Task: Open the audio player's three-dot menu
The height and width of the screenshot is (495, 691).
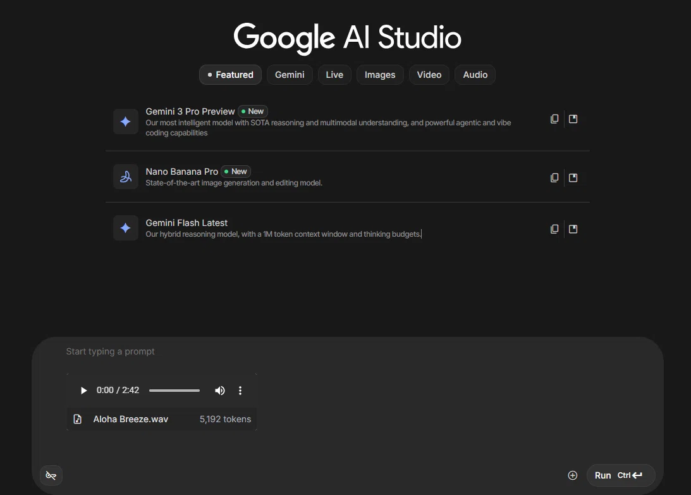Action: [240, 391]
